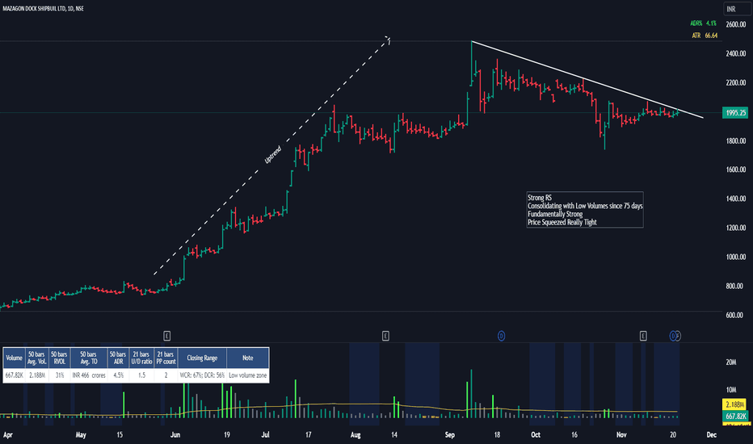This screenshot has height=444, width=753.
Task: Open the dividend D marker above the 20 November date
Action: tap(673, 336)
